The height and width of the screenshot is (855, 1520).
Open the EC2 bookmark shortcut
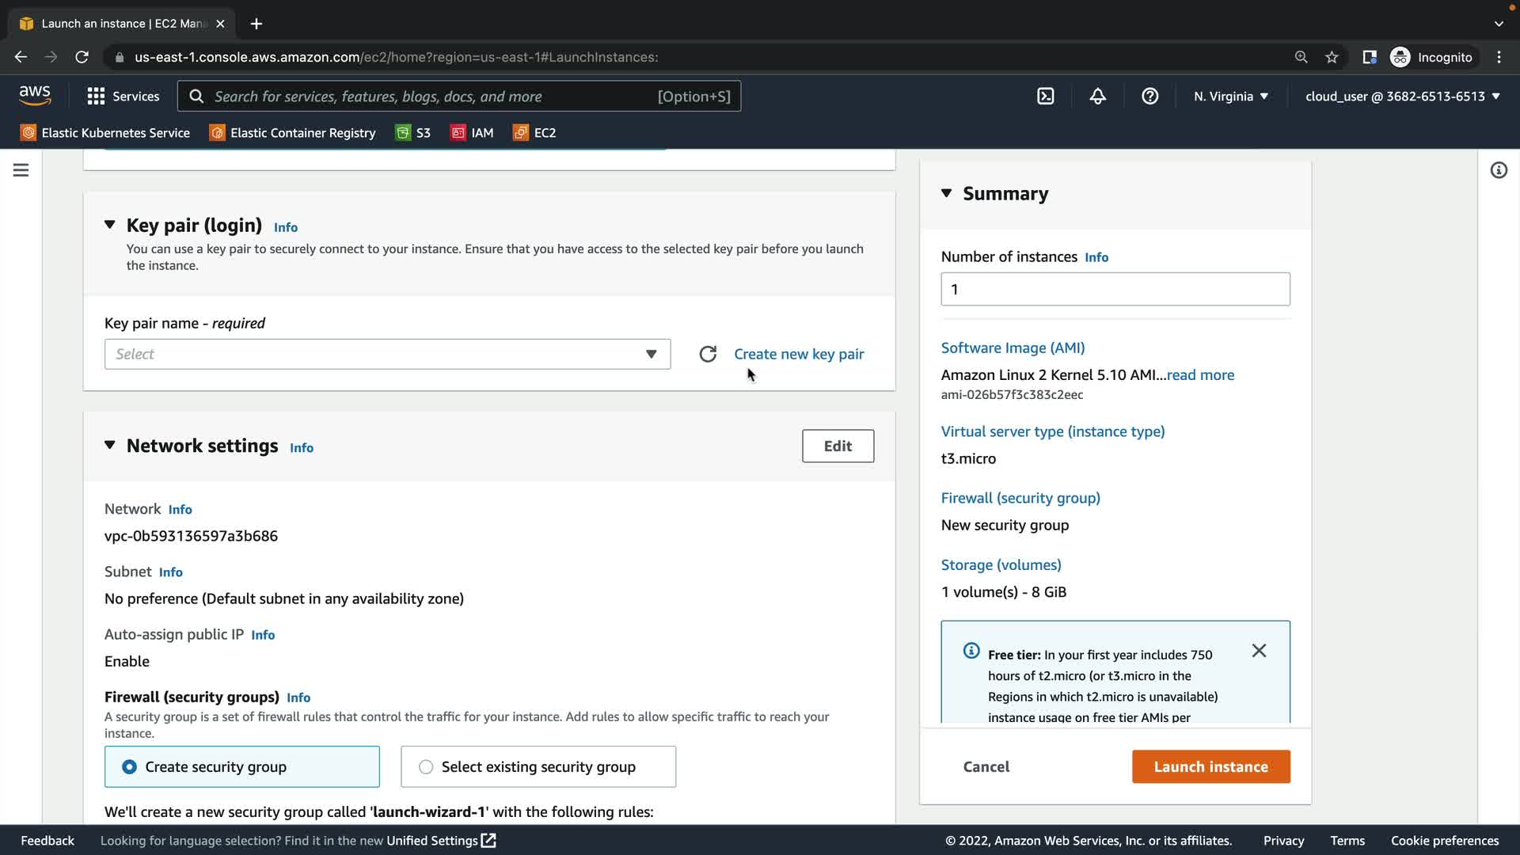pos(535,133)
